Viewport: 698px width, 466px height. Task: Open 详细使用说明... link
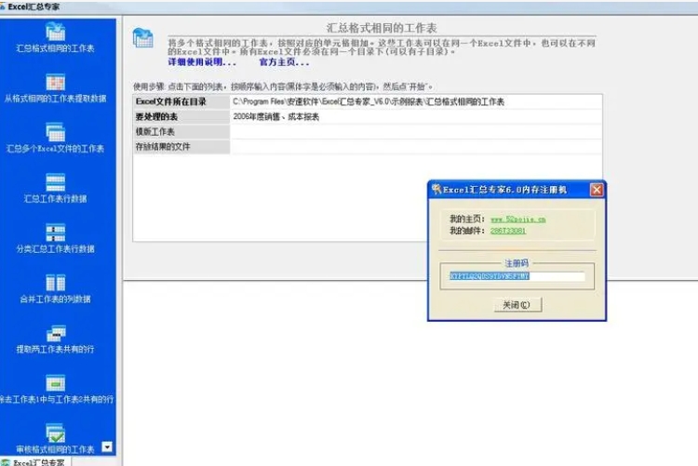[202, 62]
